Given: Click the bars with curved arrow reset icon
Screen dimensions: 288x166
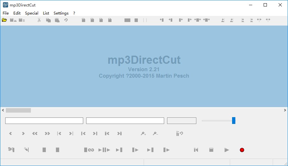Looking at the screenshot, I should pos(179,134).
